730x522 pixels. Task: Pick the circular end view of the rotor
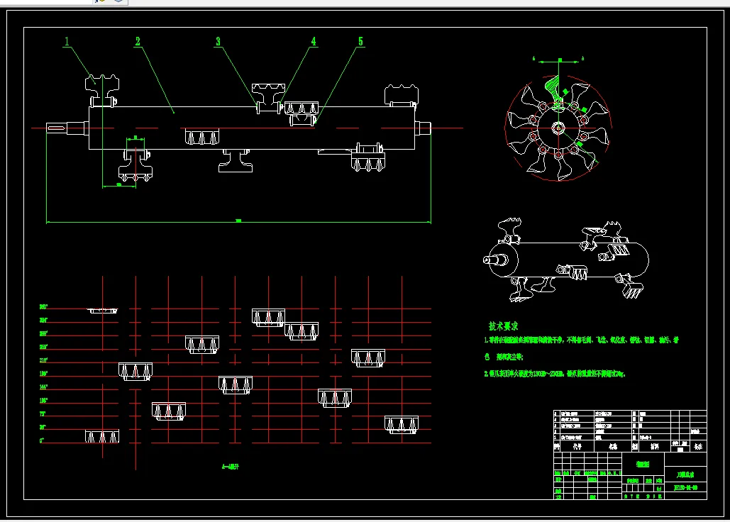pos(558,128)
